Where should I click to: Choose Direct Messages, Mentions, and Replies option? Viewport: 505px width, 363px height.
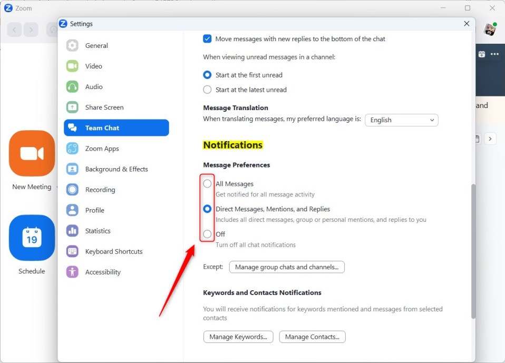pos(207,209)
